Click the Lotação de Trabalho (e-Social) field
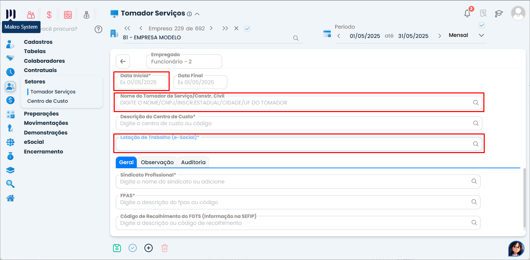 tap(299, 144)
